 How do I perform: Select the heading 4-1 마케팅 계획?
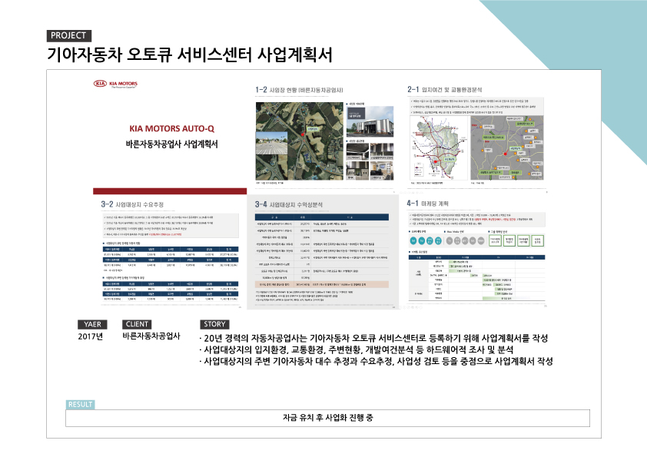(427, 204)
